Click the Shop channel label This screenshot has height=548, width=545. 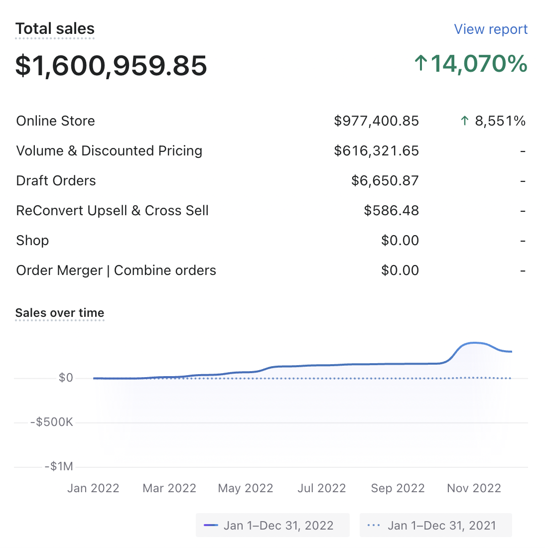point(32,241)
